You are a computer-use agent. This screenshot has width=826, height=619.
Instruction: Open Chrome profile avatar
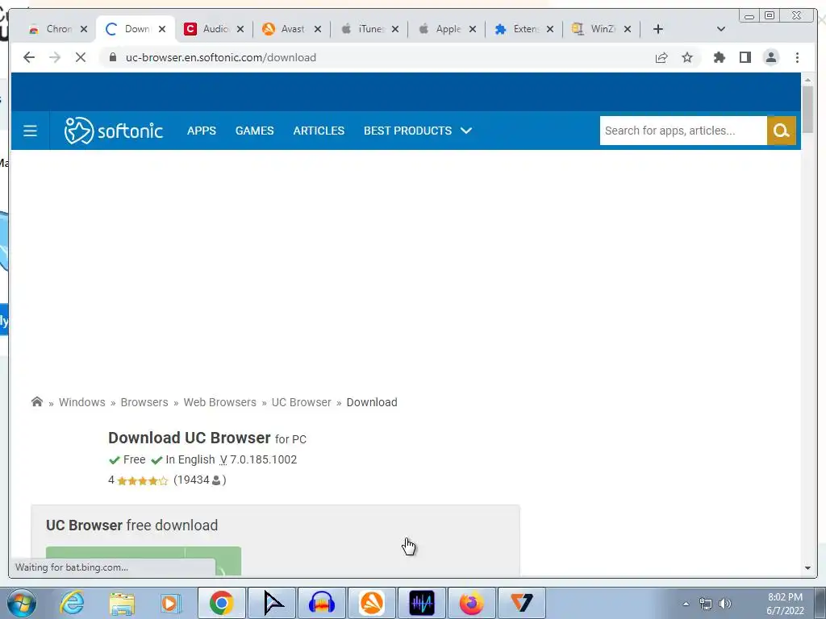tap(770, 57)
